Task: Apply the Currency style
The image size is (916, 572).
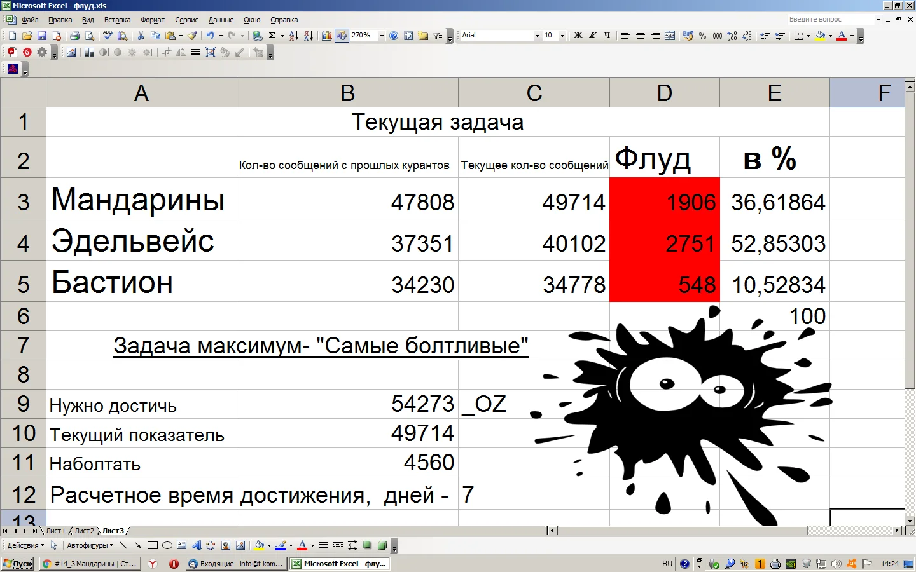Action: click(x=688, y=36)
